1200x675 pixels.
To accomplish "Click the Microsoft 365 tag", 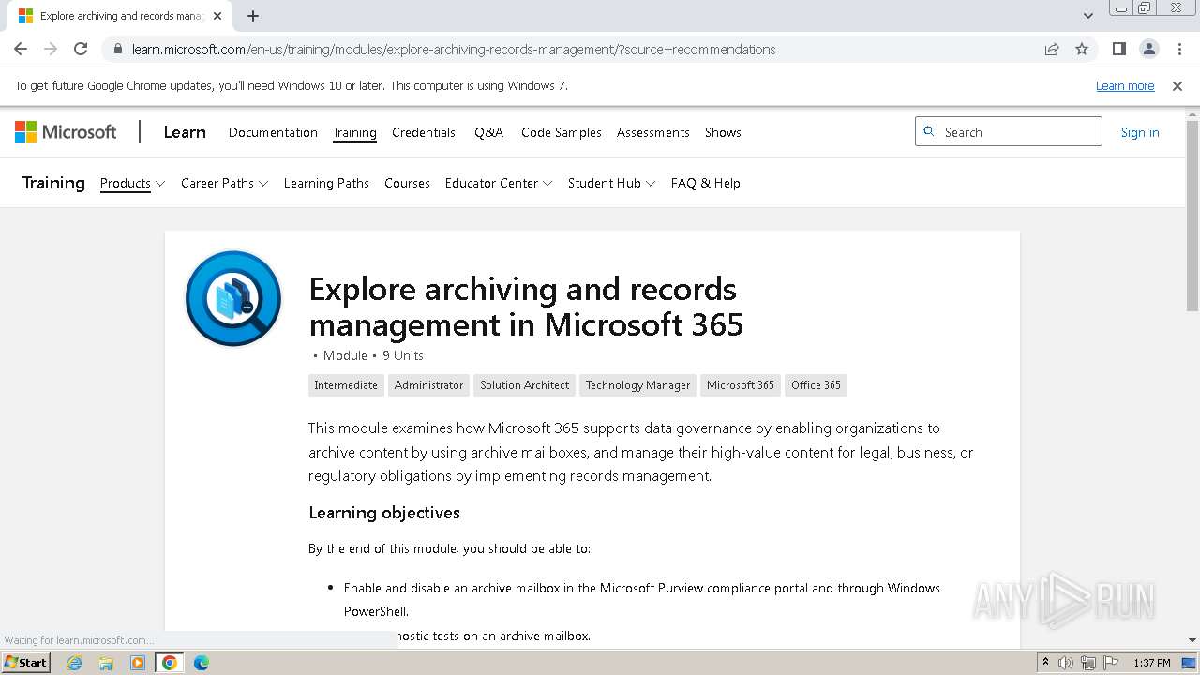I will coord(741,385).
